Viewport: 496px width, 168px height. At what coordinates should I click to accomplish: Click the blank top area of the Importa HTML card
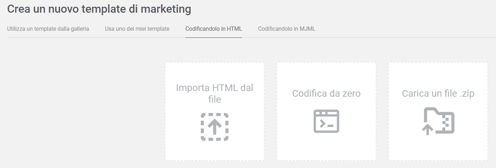(x=215, y=72)
